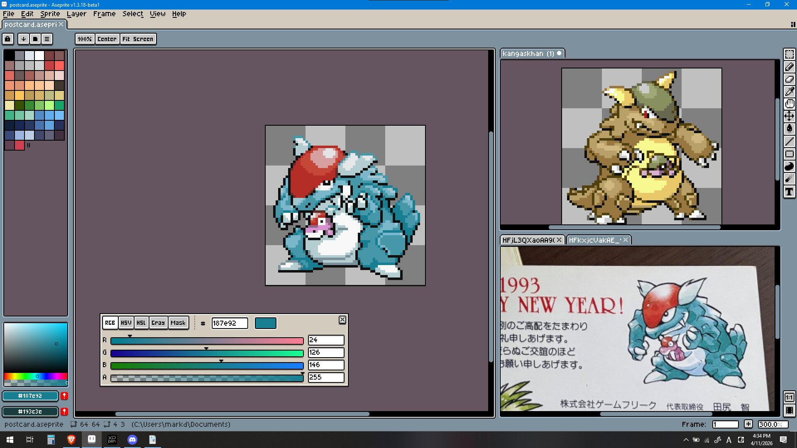Select the Text tool

(x=789, y=192)
